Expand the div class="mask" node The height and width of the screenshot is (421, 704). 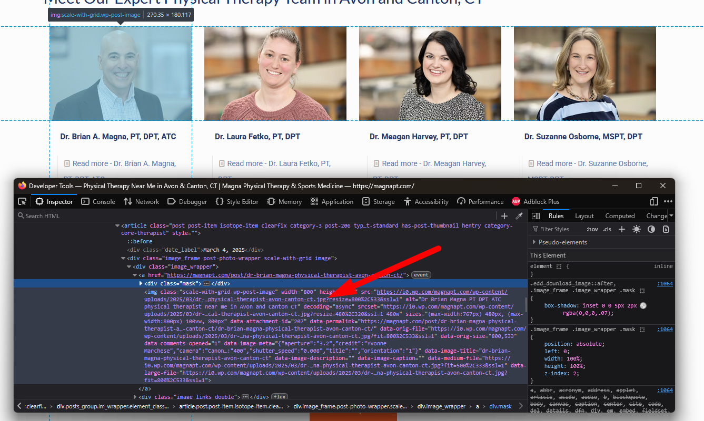141,284
